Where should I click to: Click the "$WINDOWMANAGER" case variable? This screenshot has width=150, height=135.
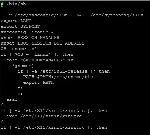click(x=43, y=60)
